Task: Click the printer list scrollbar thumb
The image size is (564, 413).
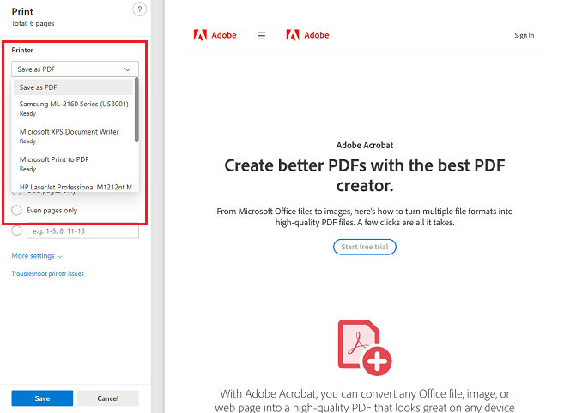Action: 136,110
